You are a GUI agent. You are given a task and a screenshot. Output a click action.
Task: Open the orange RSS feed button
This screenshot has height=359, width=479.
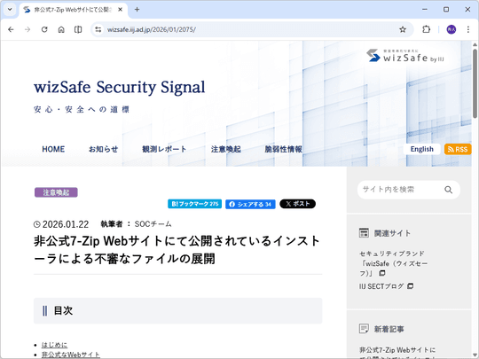pos(458,149)
